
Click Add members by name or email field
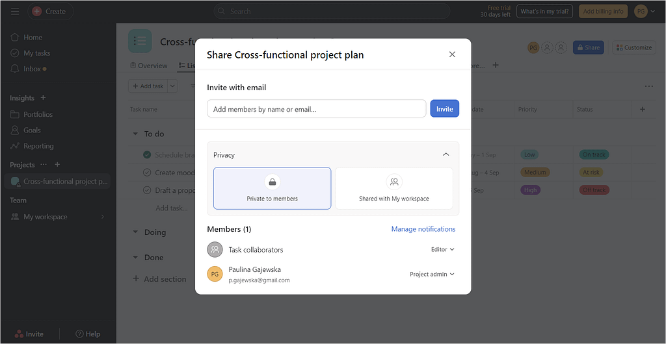click(x=317, y=108)
